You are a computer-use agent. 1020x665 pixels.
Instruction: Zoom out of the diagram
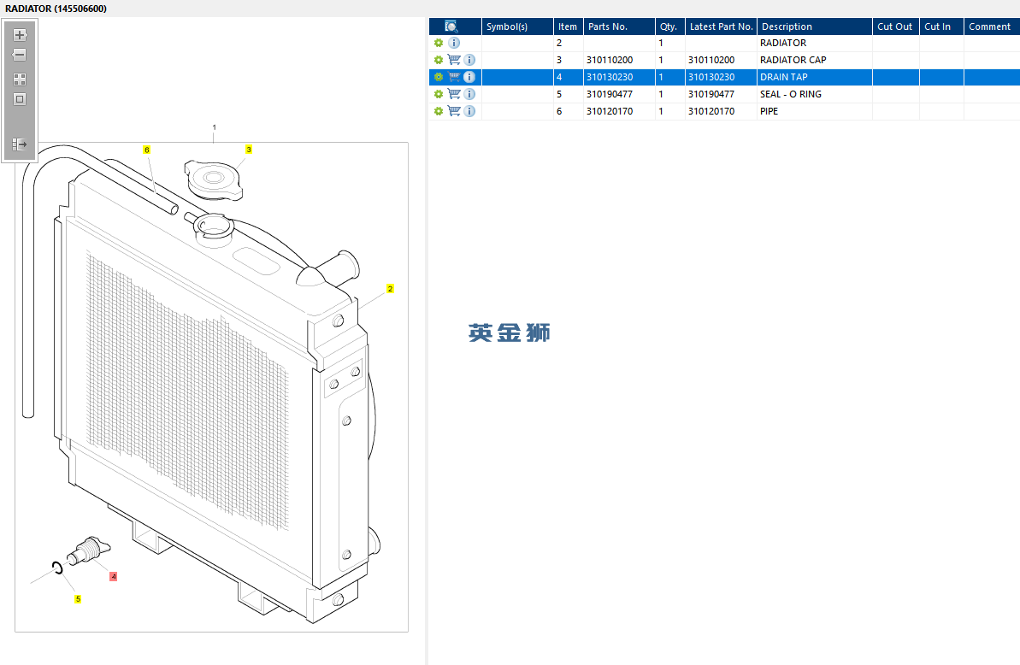pyautogui.click(x=20, y=55)
